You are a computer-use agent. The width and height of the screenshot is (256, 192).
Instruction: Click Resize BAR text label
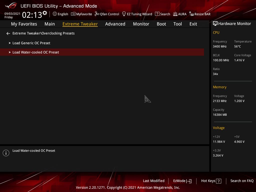point(202,14)
